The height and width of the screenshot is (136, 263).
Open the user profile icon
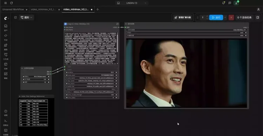[x=258, y=9]
